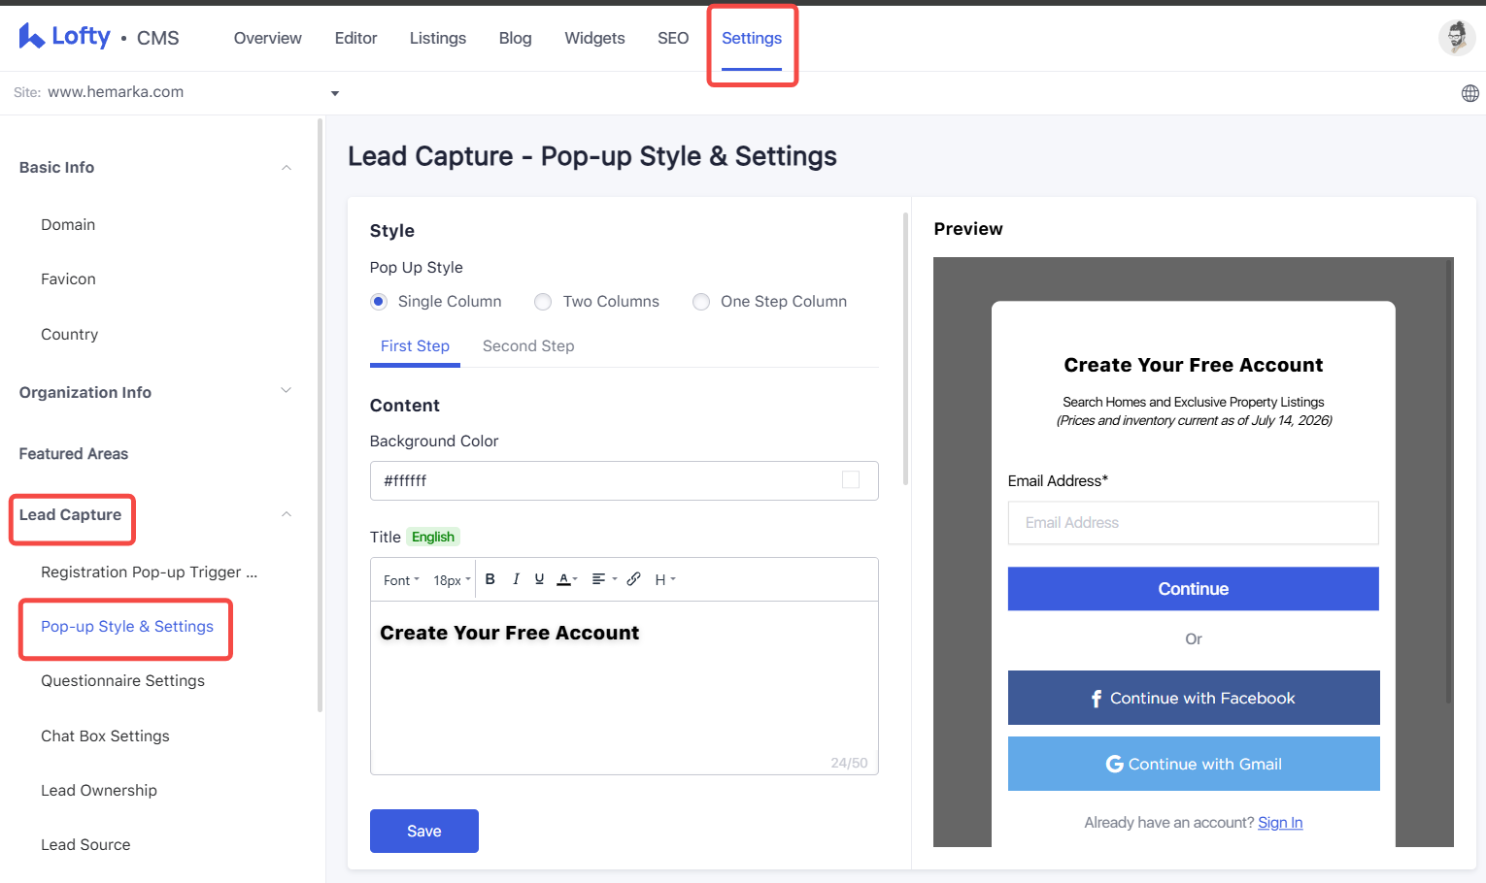Open the Overview menu
Screen dimensions: 1486x883
(268, 38)
